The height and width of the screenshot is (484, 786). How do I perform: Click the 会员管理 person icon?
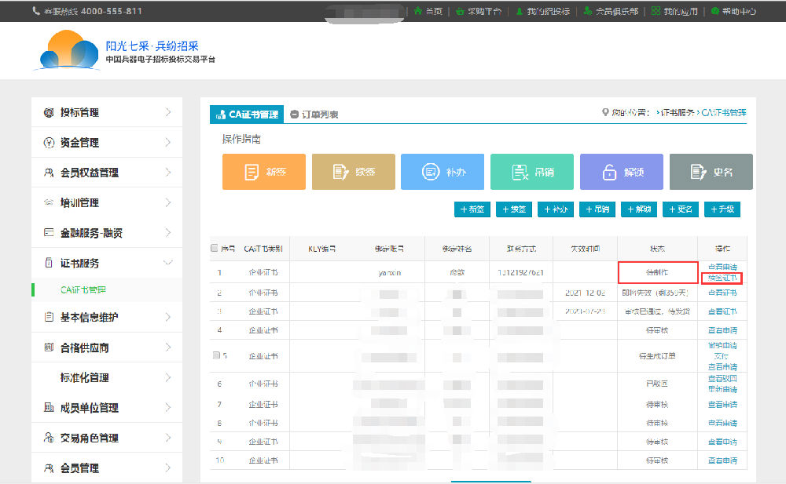click(49, 468)
